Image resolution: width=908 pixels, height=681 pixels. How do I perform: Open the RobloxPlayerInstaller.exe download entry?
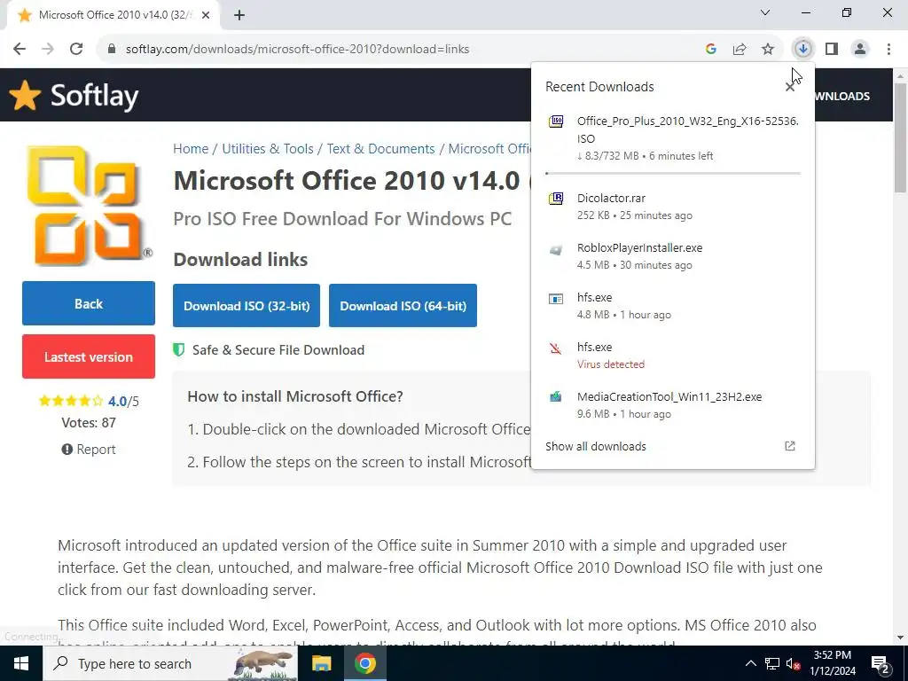pyautogui.click(x=673, y=256)
